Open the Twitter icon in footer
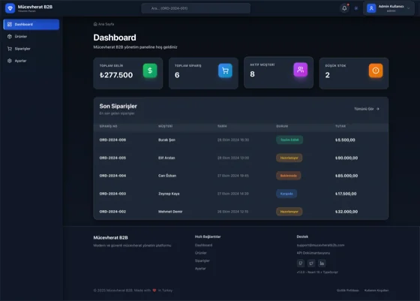Screen dimensions: 420x301 pyautogui.click(x=311, y=263)
